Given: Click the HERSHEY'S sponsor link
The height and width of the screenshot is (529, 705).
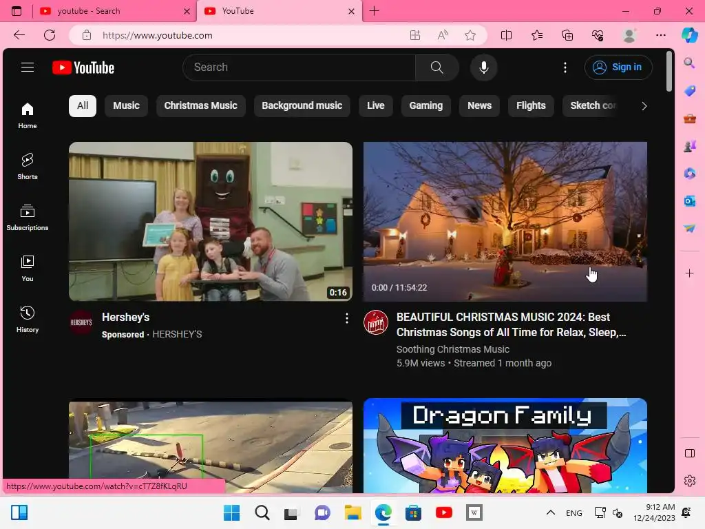Looking at the screenshot, I should tap(177, 334).
